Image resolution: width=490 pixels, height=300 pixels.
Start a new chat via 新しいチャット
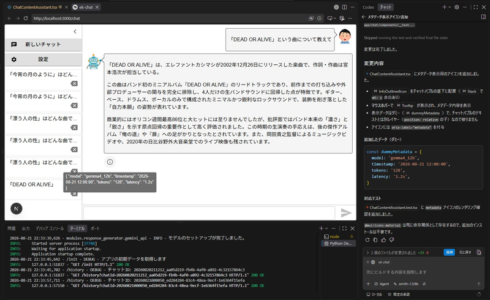point(43,44)
